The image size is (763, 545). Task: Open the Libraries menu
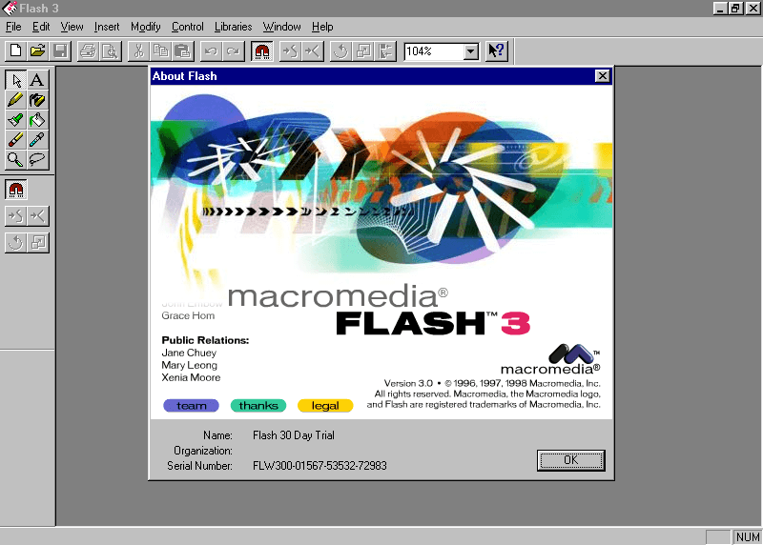pos(233,27)
